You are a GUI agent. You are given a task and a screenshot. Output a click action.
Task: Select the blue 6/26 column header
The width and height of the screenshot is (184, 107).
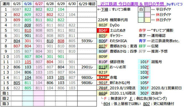28,4
